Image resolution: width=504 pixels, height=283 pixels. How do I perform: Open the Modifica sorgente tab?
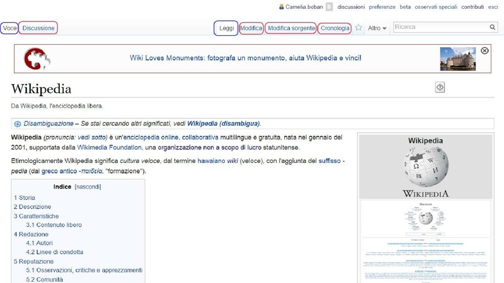[x=291, y=28]
